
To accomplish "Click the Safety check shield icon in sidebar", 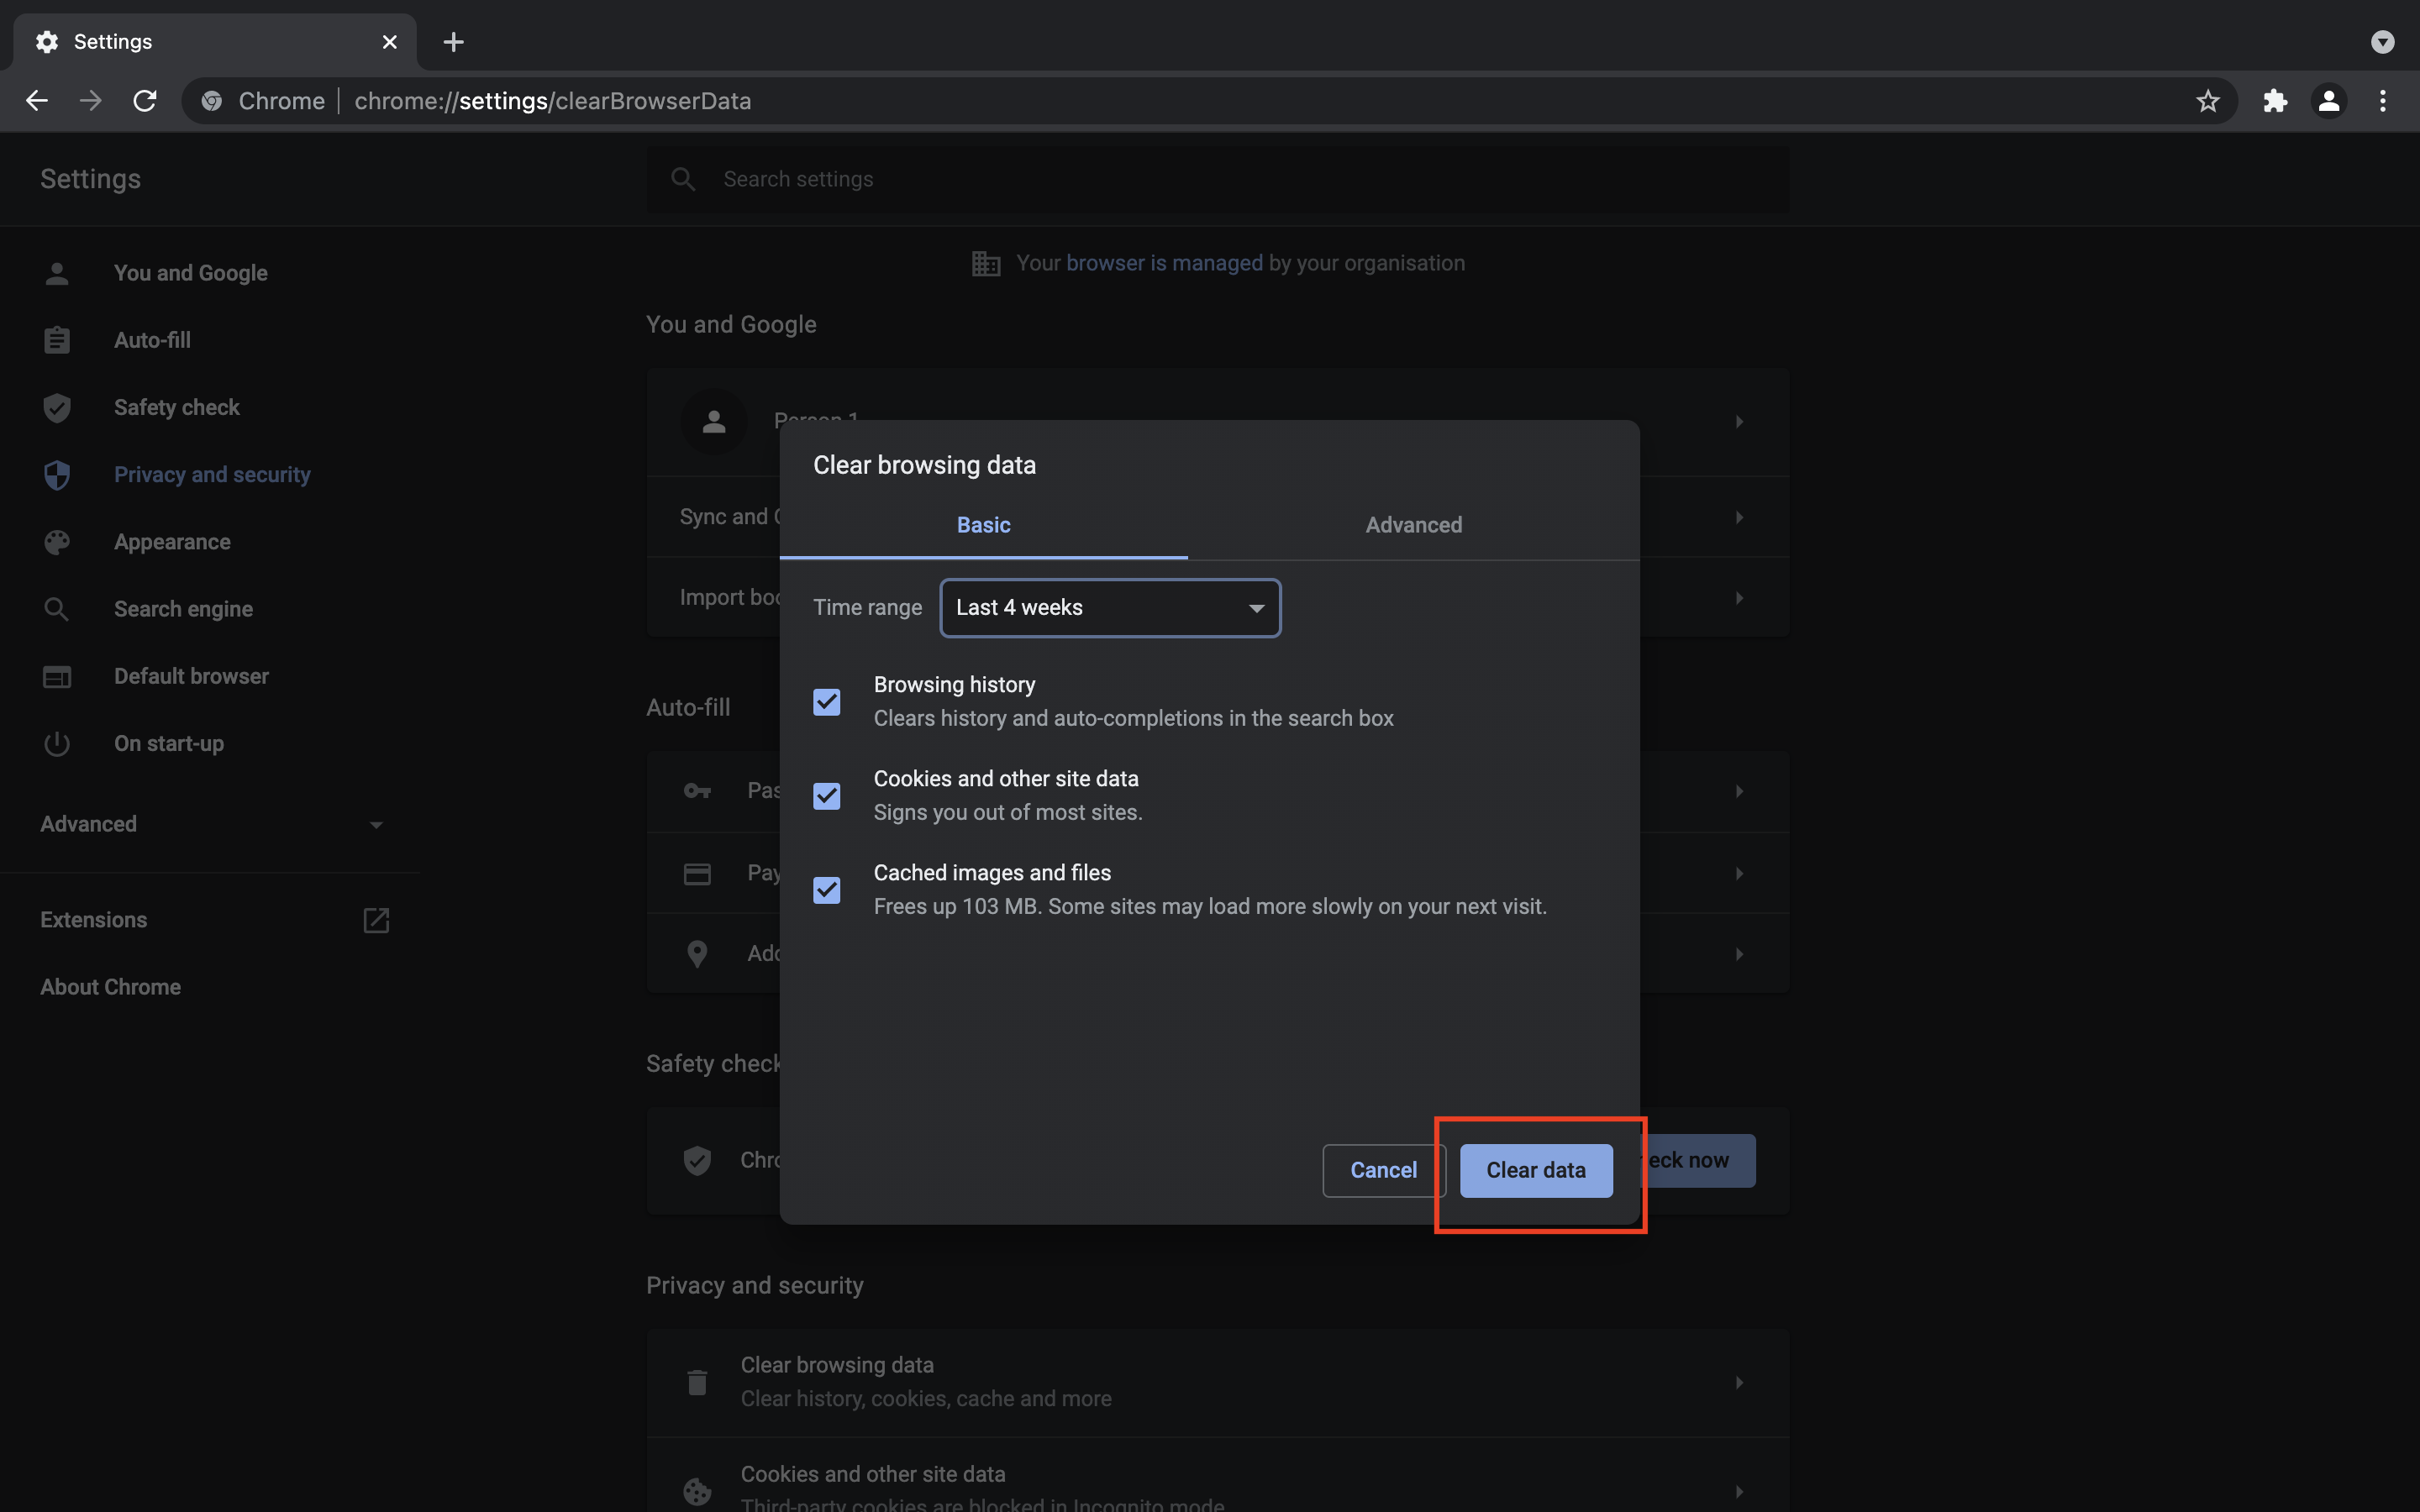I will [x=57, y=407].
